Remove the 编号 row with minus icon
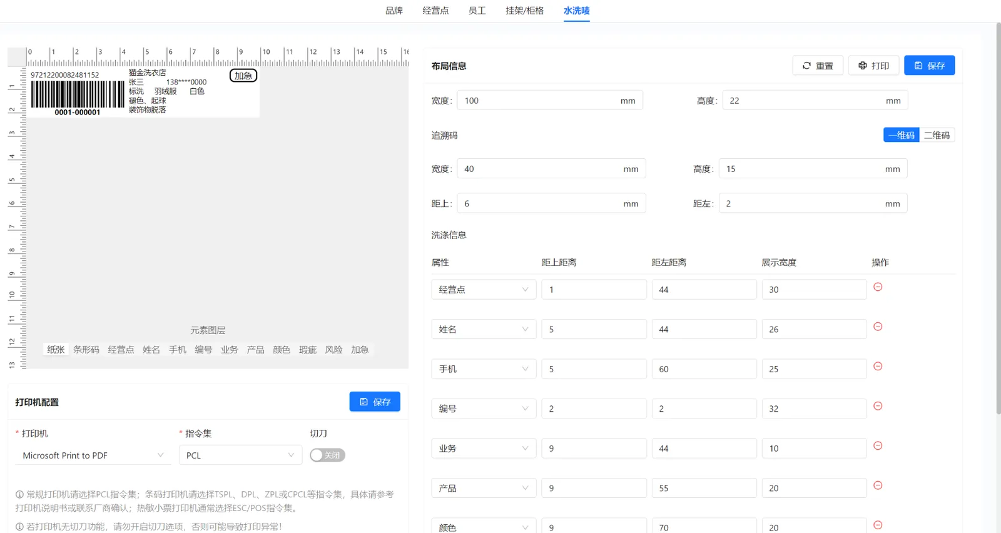The height and width of the screenshot is (533, 1001). pos(878,406)
